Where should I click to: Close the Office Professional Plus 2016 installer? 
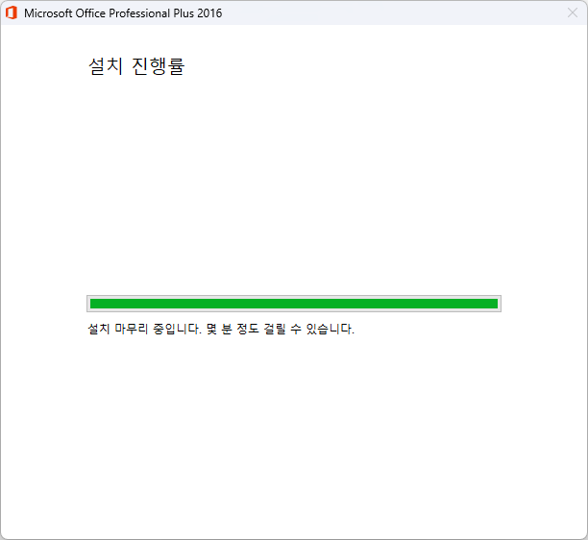coord(573,12)
